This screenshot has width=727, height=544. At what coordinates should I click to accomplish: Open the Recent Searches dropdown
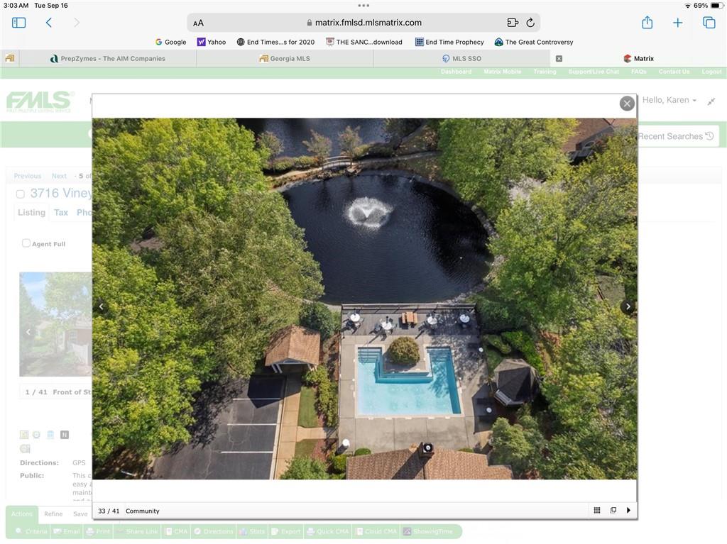[675, 136]
